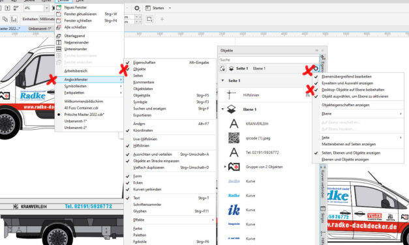Arrange windows with Nebeneinander
Screen dimensions: 409x245
tap(76, 42)
